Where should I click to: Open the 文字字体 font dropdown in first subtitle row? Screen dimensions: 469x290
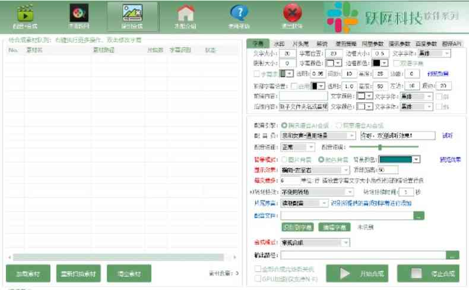(435, 53)
